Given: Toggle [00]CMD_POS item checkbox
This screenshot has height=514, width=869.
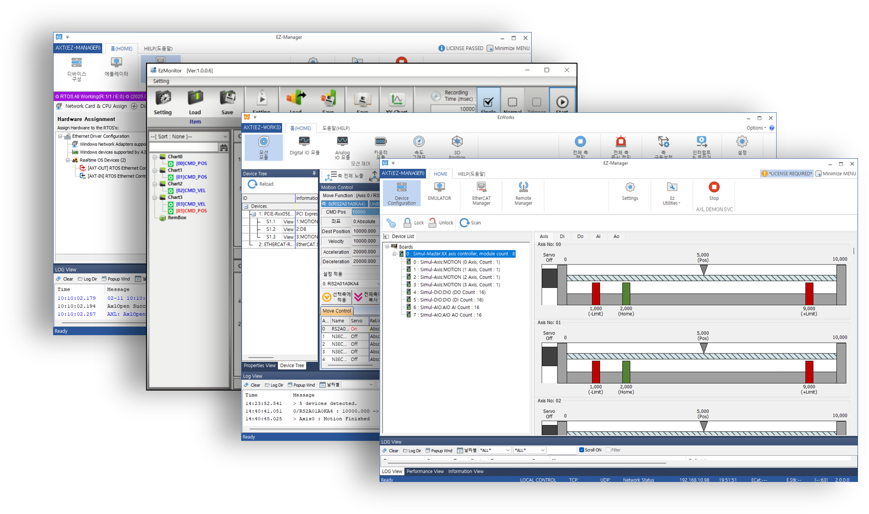Looking at the screenshot, I should click(171, 164).
